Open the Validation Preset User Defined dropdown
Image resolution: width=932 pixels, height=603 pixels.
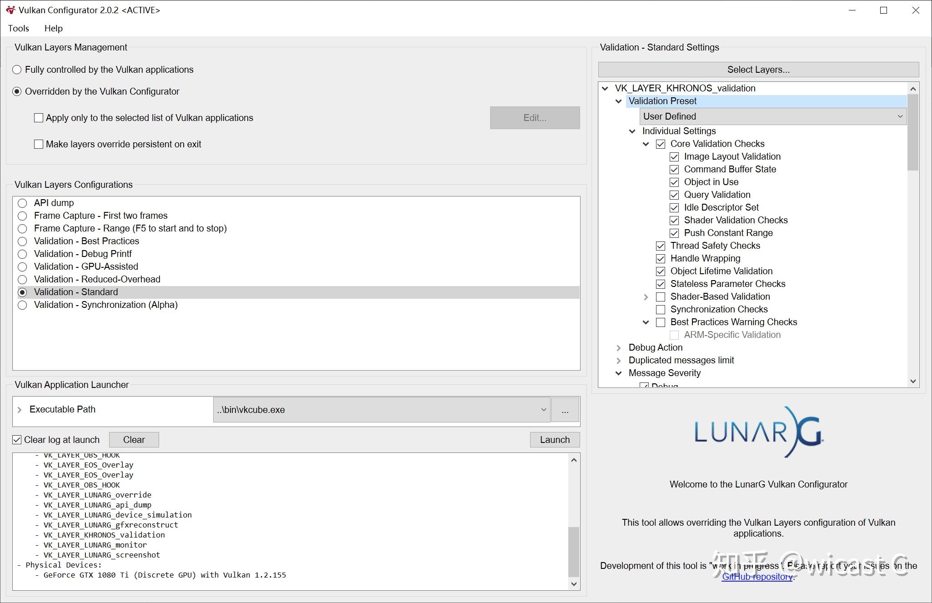coord(772,116)
